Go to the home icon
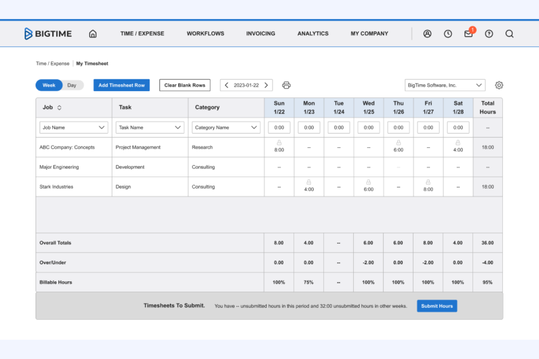 coord(93,34)
